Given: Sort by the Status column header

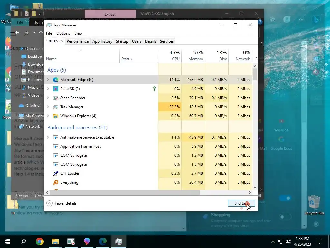Looking at the screenshot, I should [139, 56].
